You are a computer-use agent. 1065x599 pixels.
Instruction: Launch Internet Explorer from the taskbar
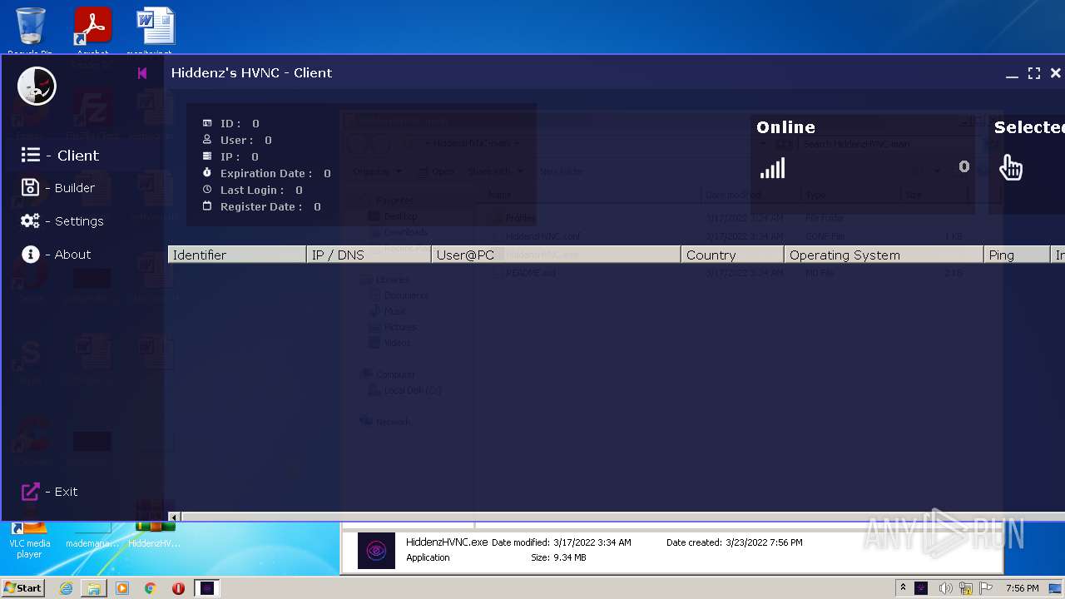click(x=66, y=588)
